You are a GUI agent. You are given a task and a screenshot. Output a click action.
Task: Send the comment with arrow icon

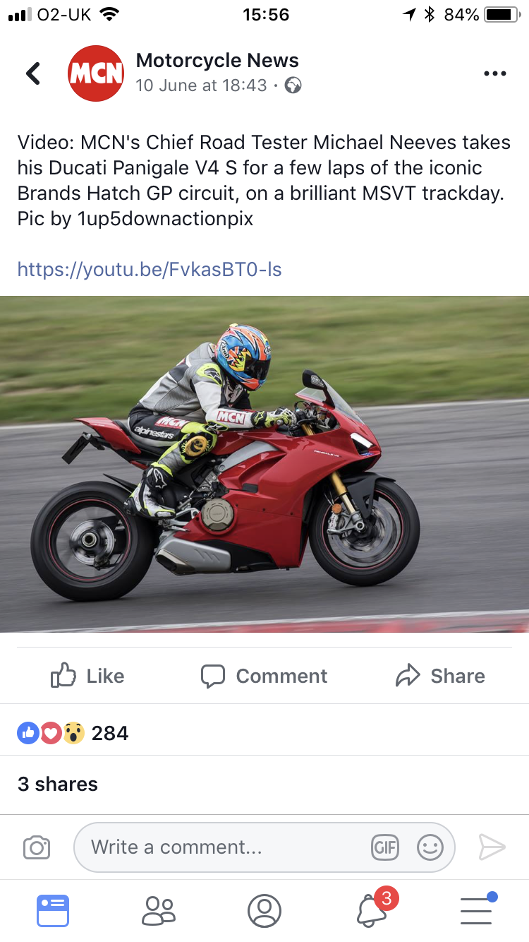[x=492, y=847]
